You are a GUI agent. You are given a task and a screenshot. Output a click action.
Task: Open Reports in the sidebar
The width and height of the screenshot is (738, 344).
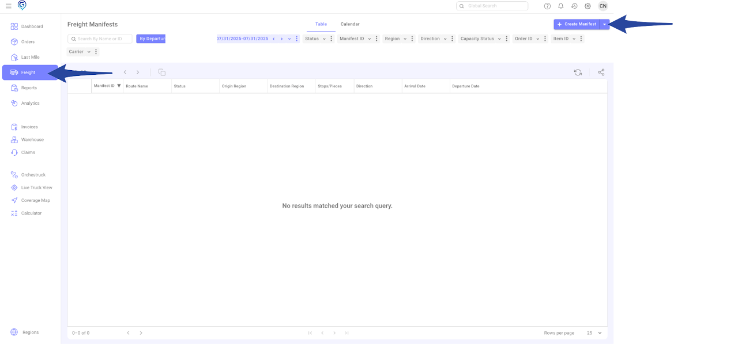coord(30,88)
